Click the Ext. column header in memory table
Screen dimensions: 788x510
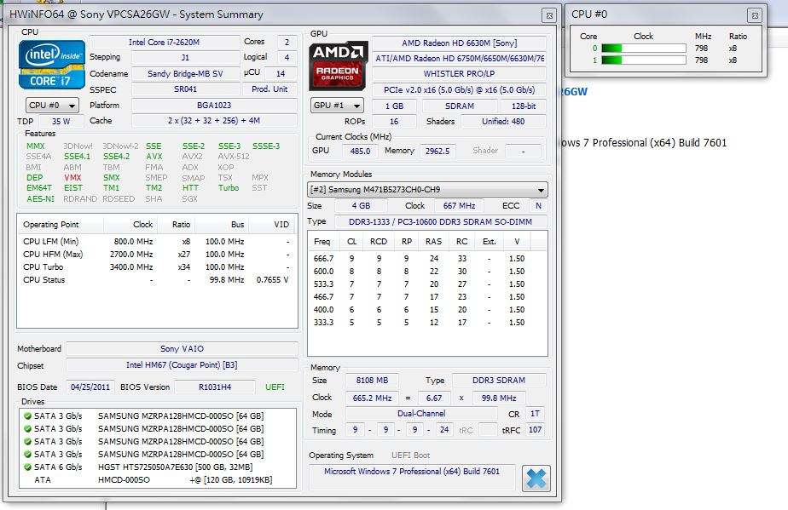[490, 242]
